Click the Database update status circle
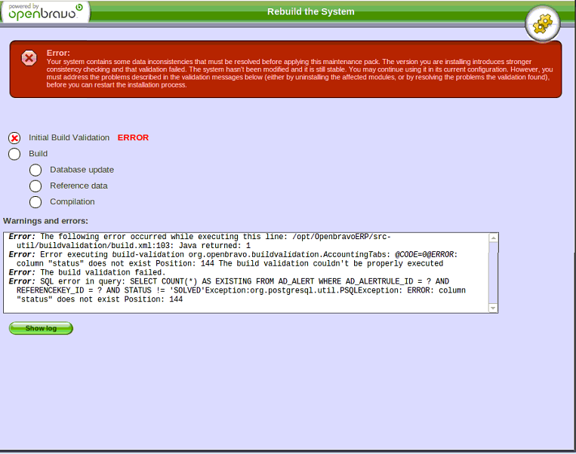 tap(35, 170)
